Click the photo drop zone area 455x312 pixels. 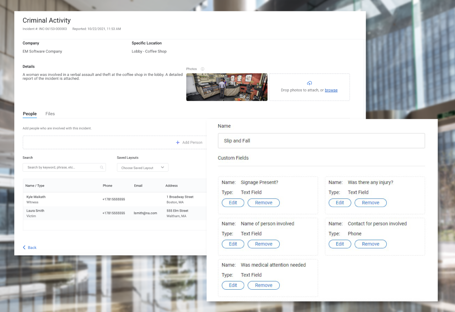[x=309, y=87]
